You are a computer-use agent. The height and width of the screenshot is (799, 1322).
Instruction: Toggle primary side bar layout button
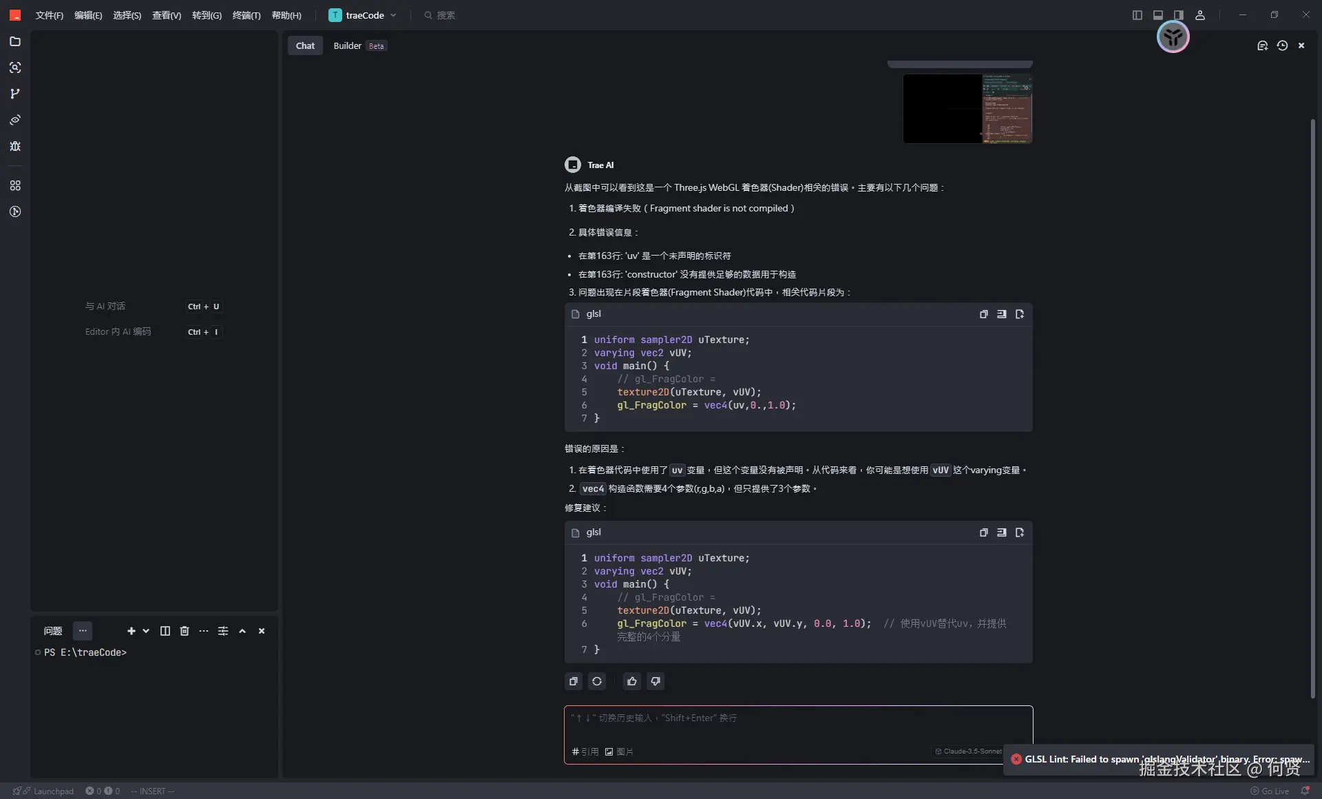coord(1137,15)
